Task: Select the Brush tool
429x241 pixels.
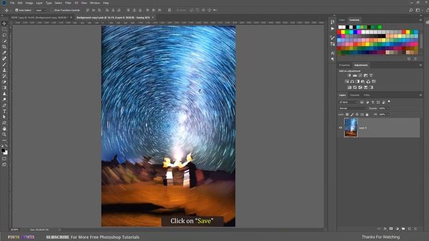Action: (4, 64)
